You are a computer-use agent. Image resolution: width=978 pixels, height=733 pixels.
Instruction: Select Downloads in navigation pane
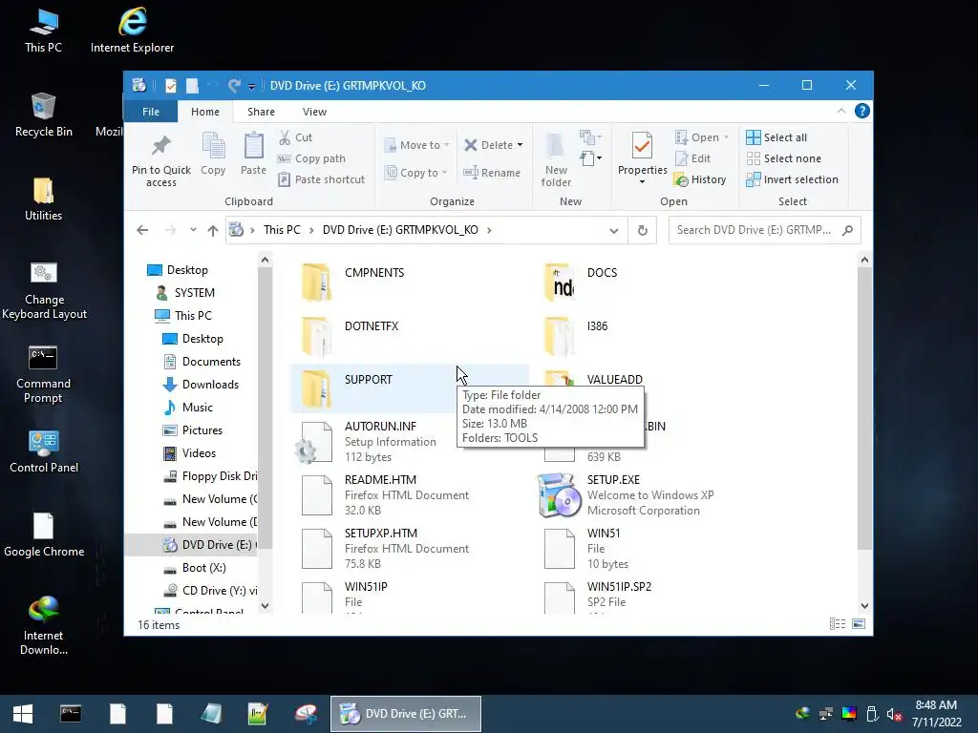(201, 385)
